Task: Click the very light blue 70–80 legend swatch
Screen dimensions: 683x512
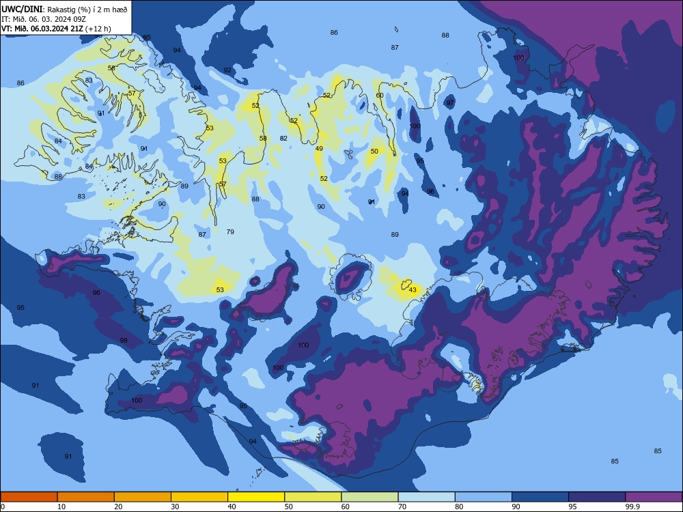Action: click(426, 497)
